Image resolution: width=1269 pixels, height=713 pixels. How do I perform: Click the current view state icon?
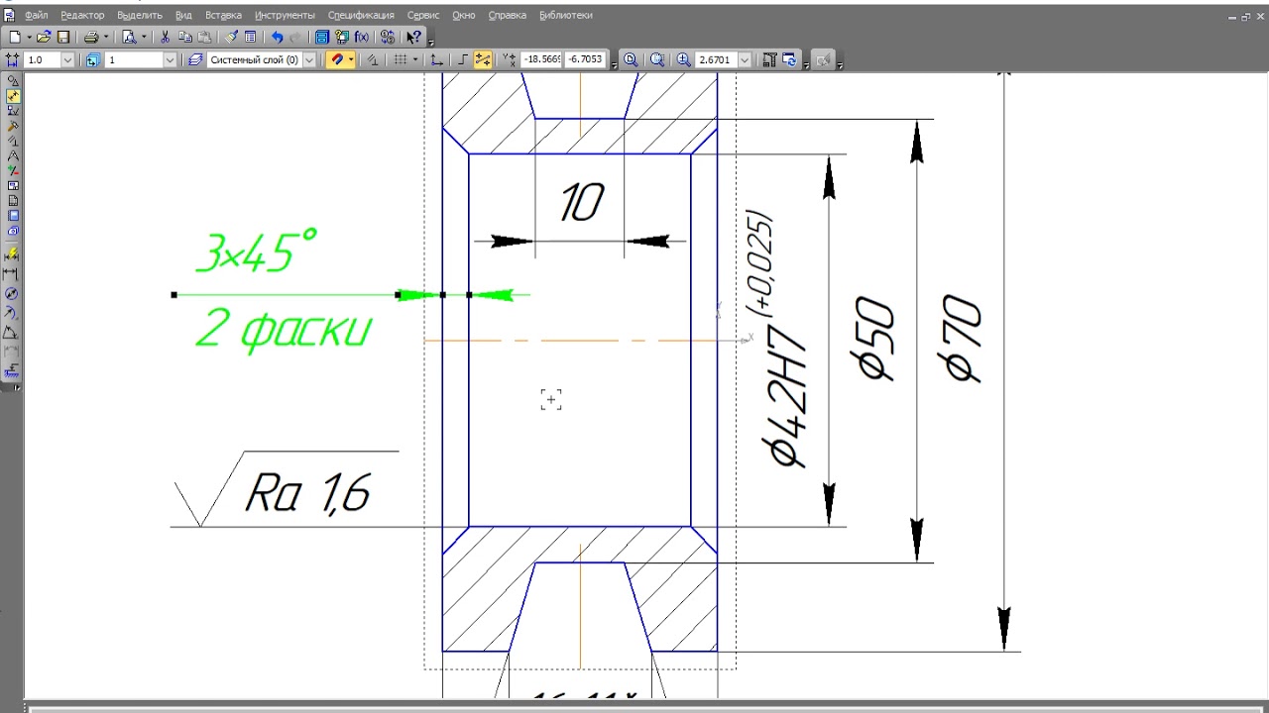coord(92,59)
